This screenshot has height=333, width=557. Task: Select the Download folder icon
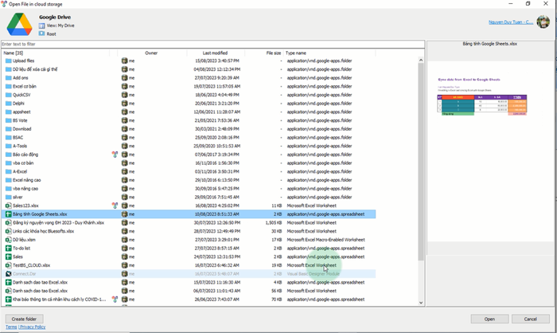pyautogui.click(x=8, y=129)
